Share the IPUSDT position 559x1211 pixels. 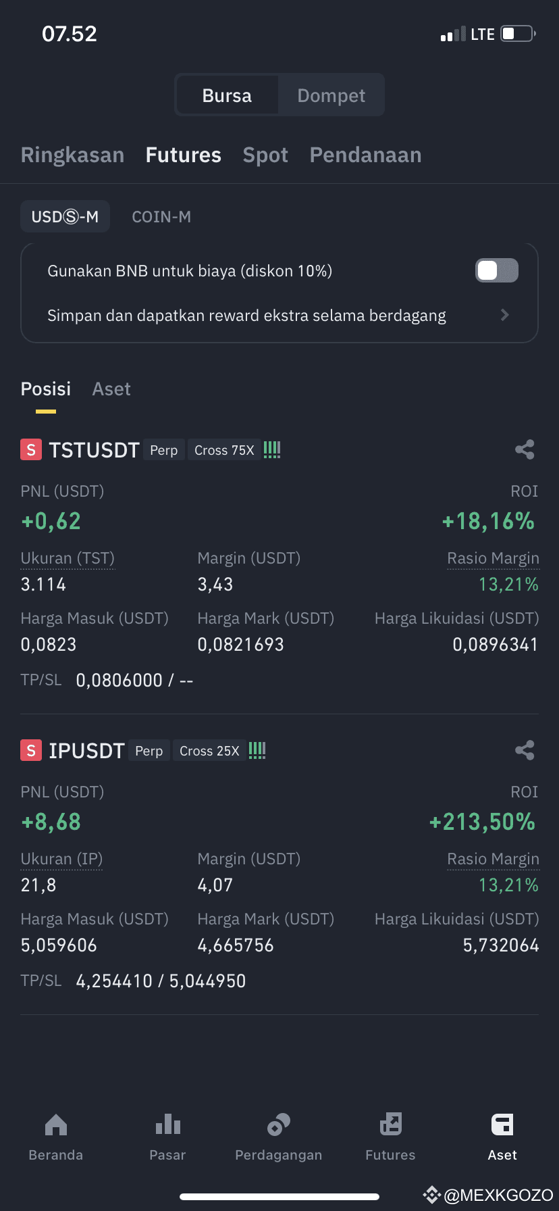(x=525, y=750)
